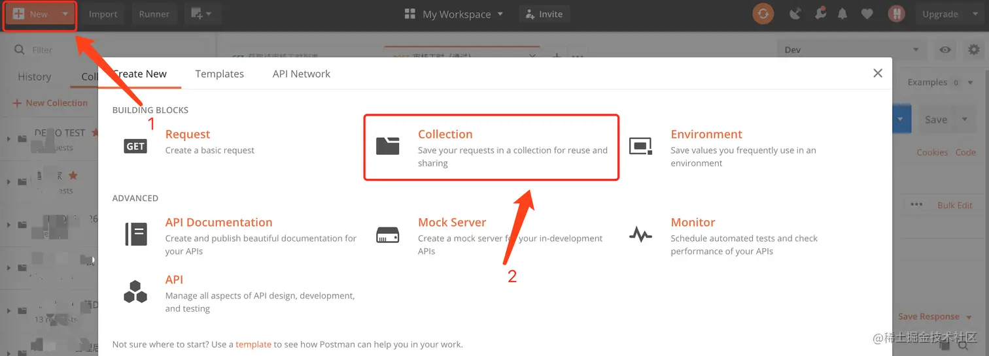Click the orange sync status icon
Screen dimensions: 989x356
click(x=763, y=14)
